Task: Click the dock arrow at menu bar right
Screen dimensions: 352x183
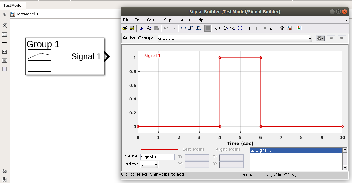Action: pyautogui.click(x=346, y=20)
